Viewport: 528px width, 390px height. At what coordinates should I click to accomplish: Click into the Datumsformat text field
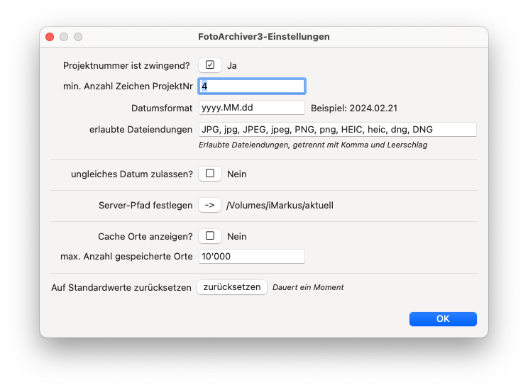point(251,108)
